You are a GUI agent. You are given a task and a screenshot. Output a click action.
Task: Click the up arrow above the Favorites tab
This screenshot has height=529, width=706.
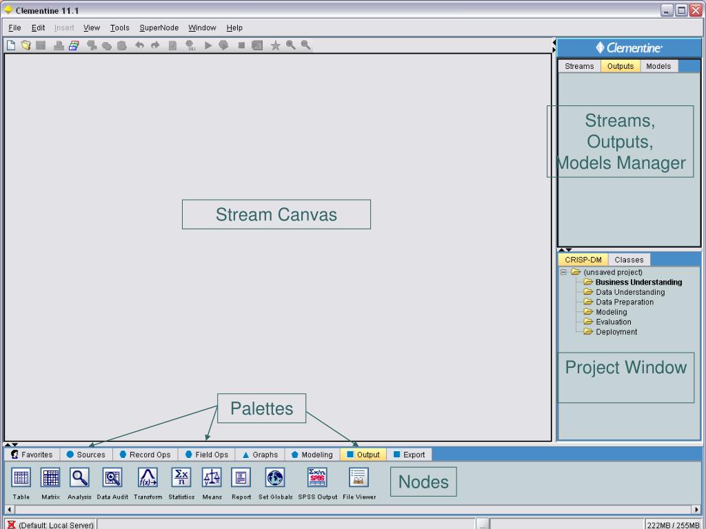coord(8,444)
